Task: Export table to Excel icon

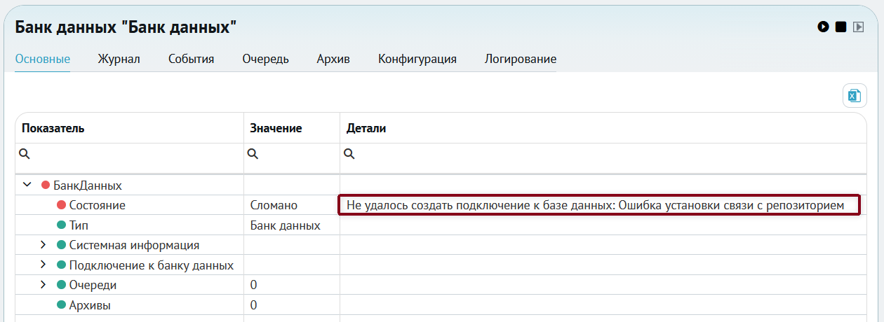Action: tap(855, 96)
